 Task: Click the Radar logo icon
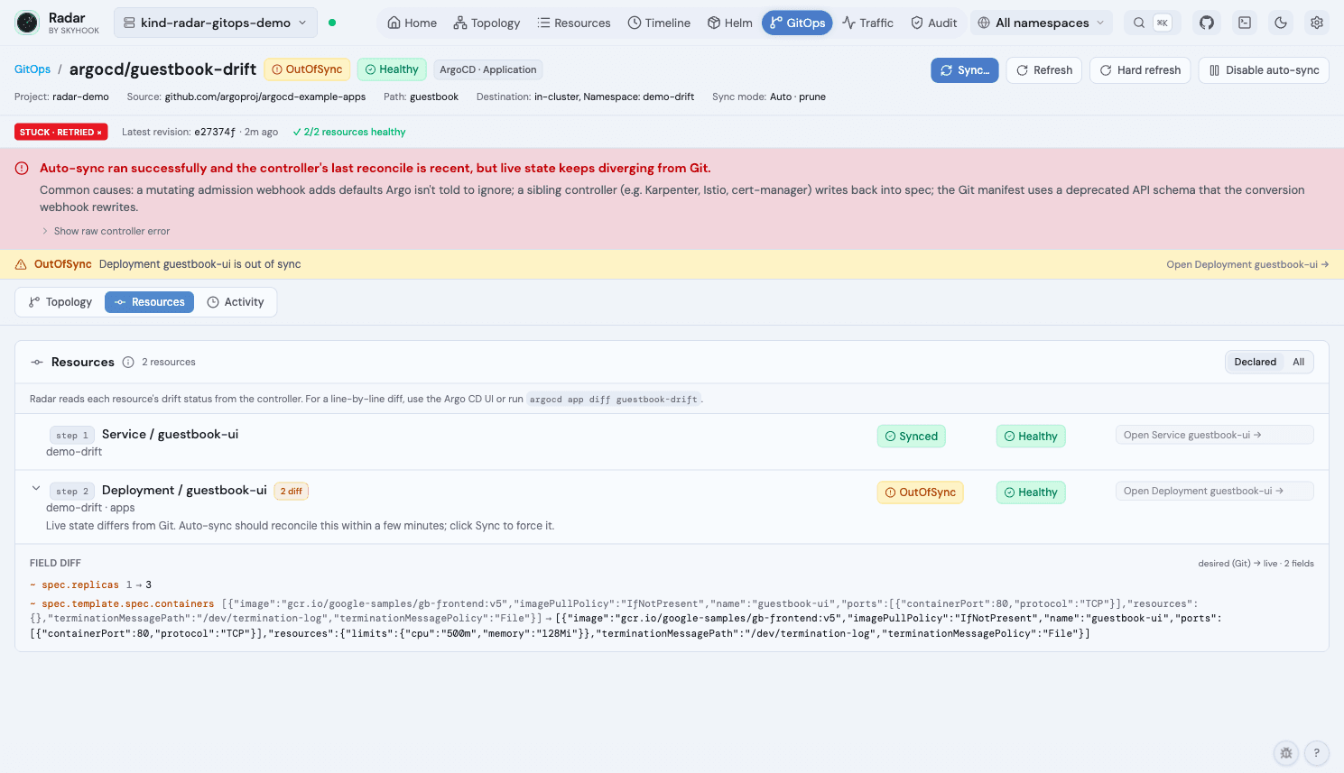tap(27, 23)
